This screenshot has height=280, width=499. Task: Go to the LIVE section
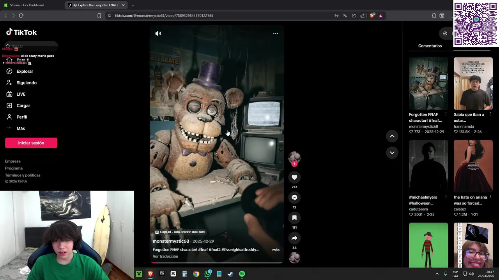[x=21, y=94]
